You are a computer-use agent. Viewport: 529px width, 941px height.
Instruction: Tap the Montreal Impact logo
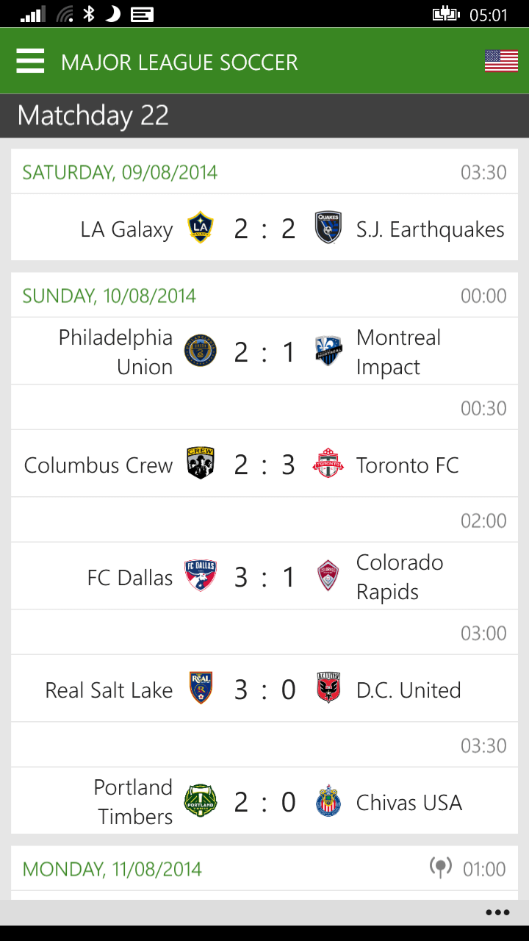pyautogui.click(x=328, y=351)
